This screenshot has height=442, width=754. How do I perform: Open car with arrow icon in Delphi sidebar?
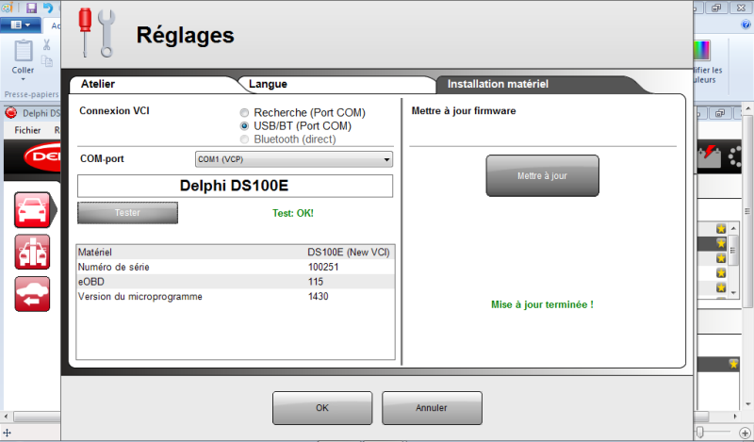point(32,294)
